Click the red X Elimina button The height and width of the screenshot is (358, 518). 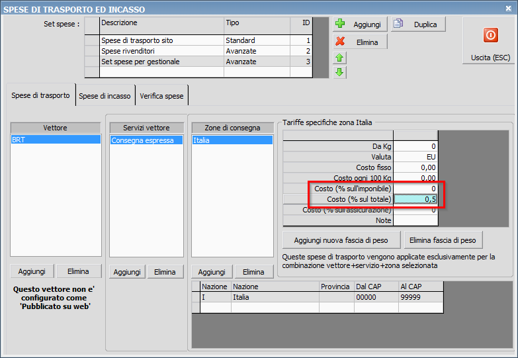[360, 42]
